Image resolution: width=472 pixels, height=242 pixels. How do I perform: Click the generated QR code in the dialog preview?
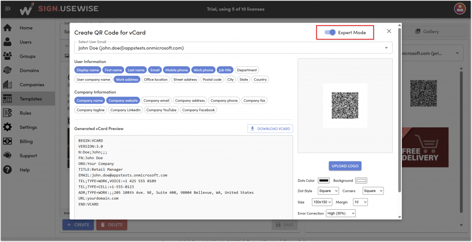[345, 105]
